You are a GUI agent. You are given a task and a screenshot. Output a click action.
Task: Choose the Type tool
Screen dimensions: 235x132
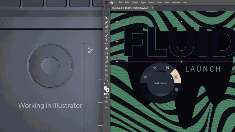106,40
